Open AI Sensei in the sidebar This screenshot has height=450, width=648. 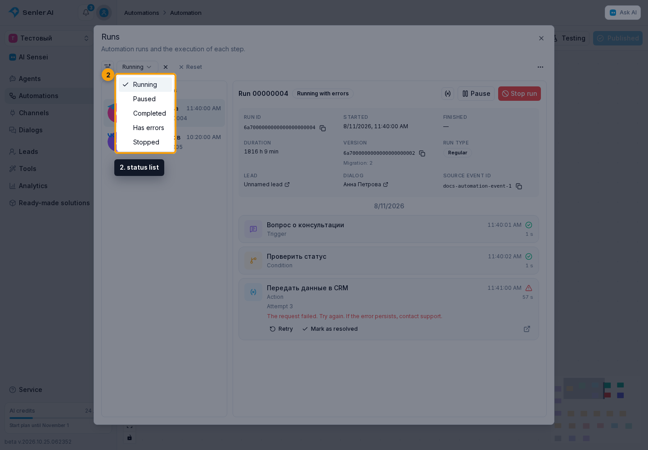click(49, 57)
